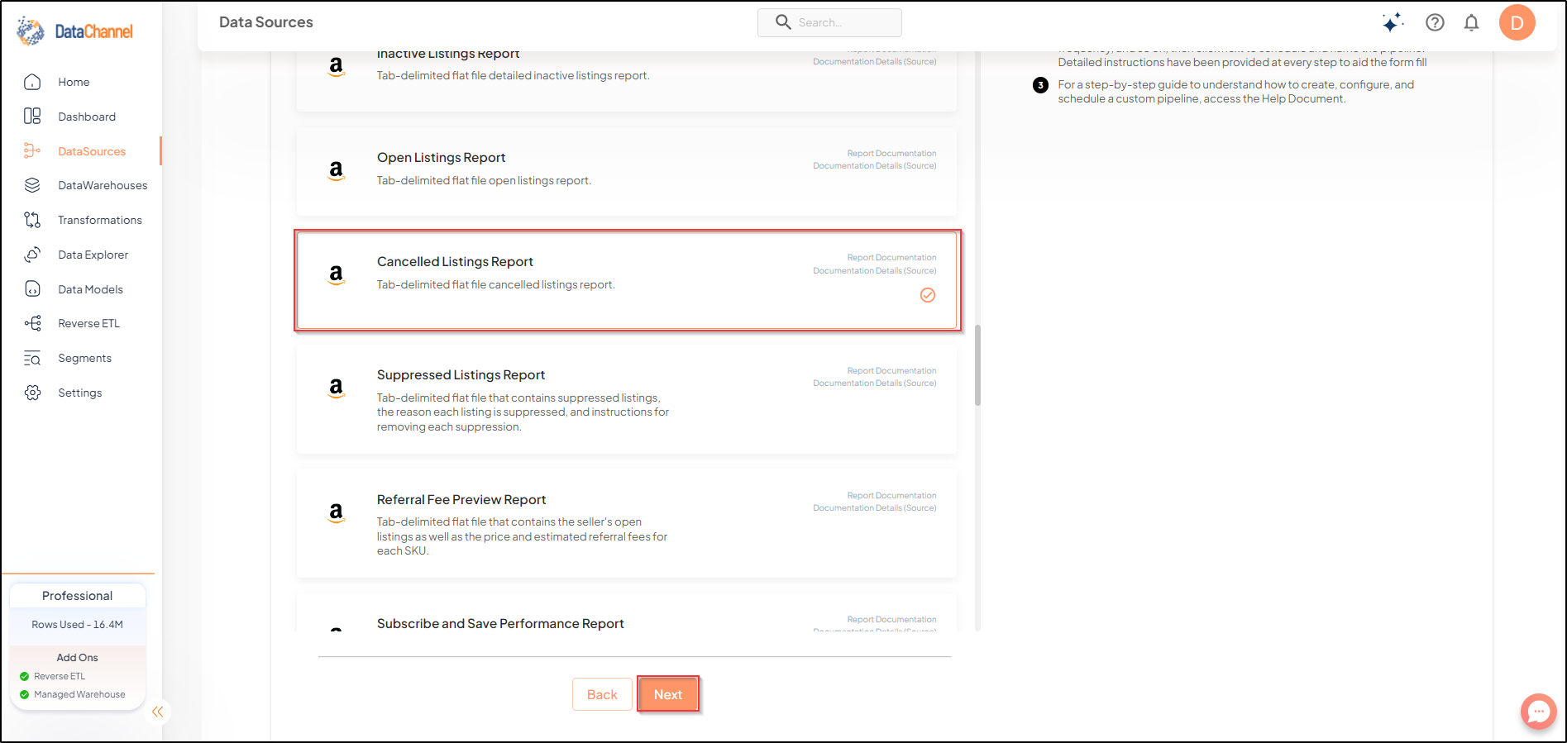Image resolution: width=1567 pixels, height=743 pixels.
Task: Select Subscribe and Save Performance Report title
Action: pyautogui.click(x=500, y=624)
